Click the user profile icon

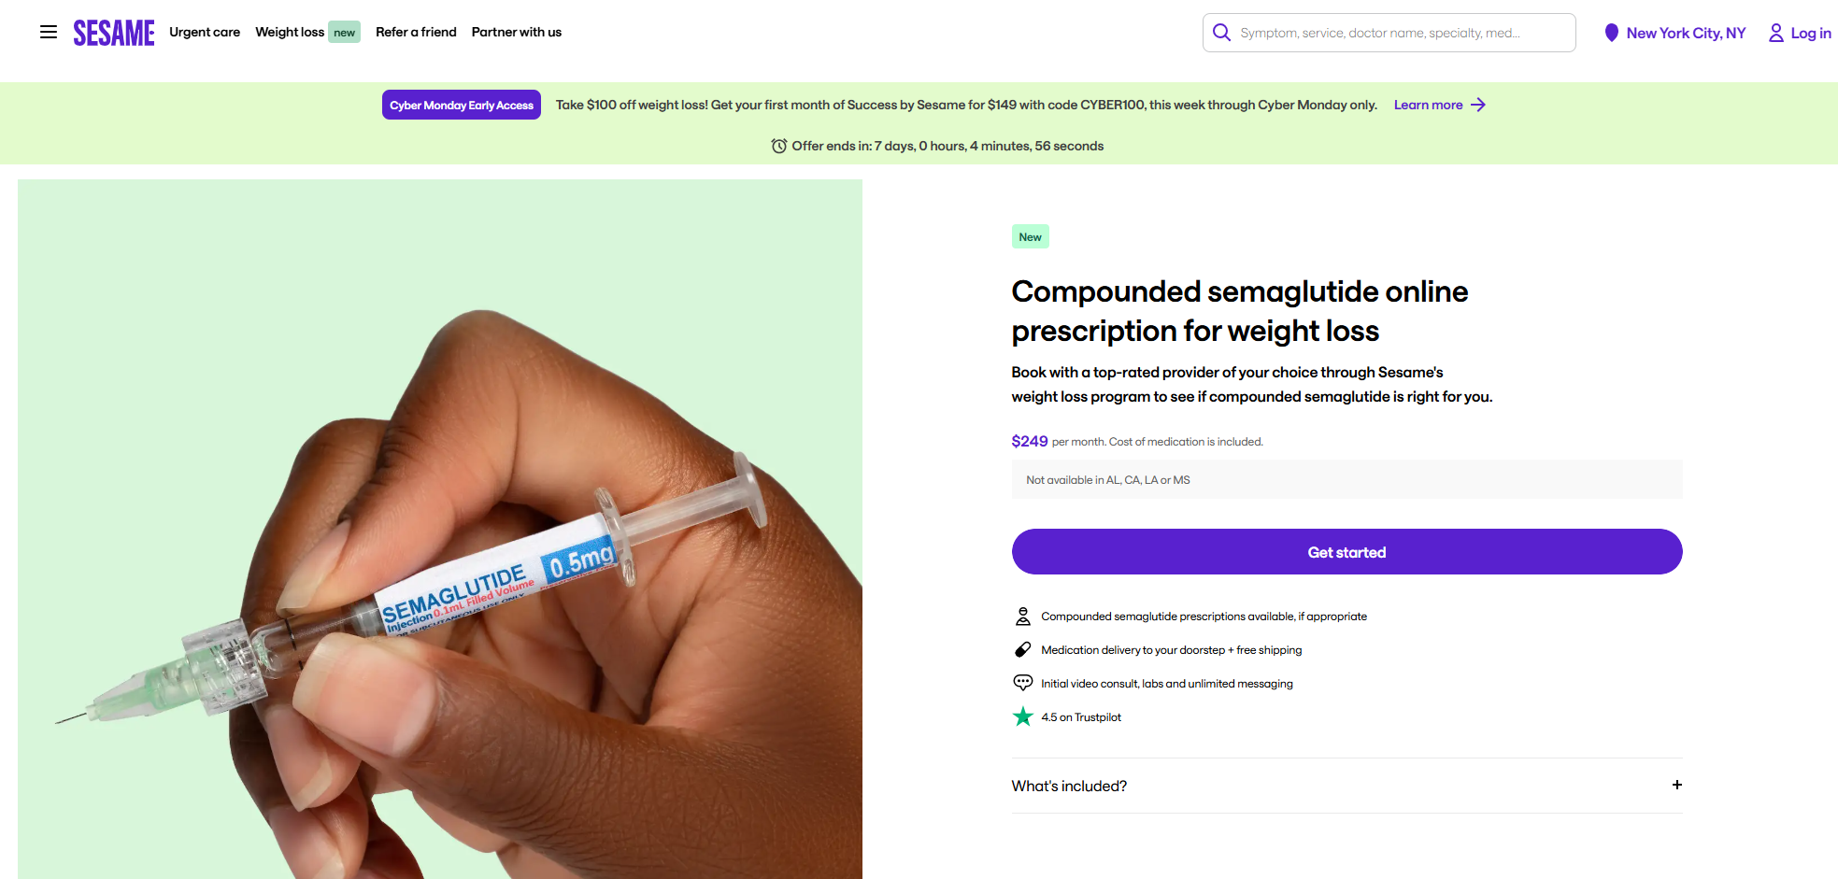(x=1775, y=33)
